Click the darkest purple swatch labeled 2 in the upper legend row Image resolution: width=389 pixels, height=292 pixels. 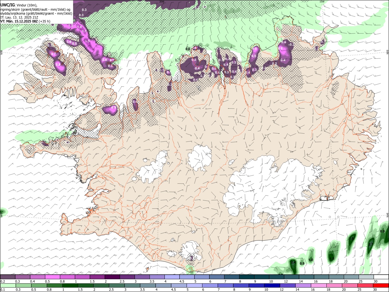click(112, 277)
